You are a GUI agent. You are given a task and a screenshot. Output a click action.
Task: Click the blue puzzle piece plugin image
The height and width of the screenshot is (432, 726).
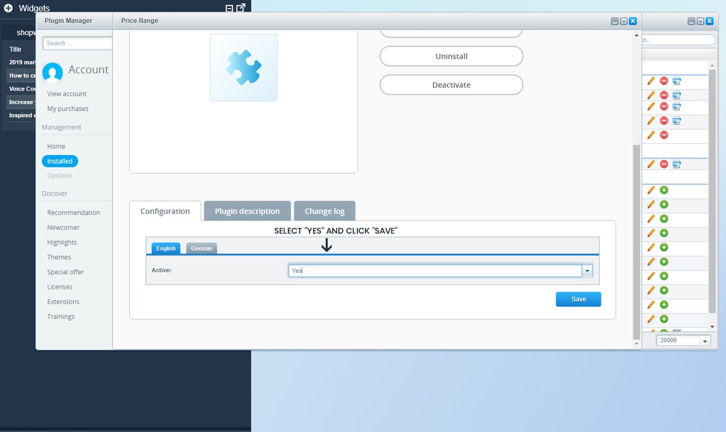coord(244,67)
